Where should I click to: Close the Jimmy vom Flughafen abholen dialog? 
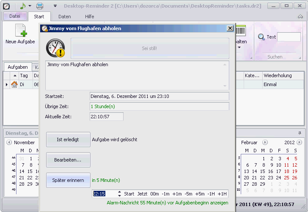point(230,28)
